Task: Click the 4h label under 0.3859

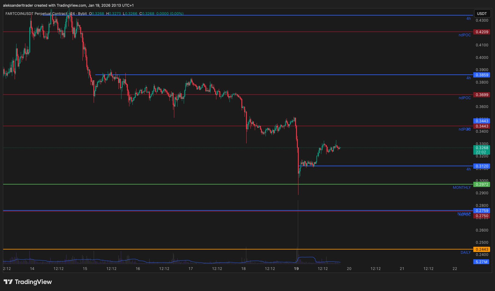Action: (x=468, y=78)
